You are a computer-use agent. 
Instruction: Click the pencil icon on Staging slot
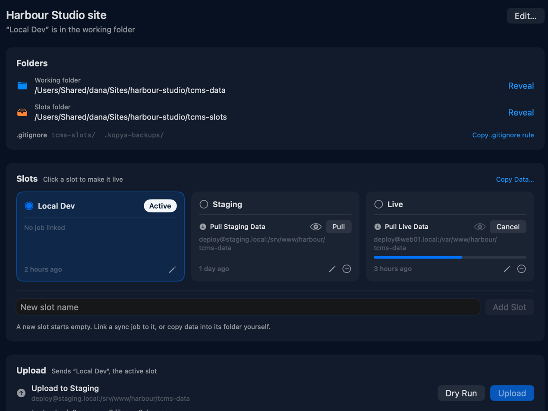coord(332,269)
